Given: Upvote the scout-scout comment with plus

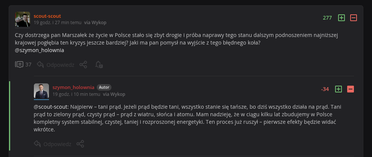Looking at the screenshot, I should tap(342, 18).
